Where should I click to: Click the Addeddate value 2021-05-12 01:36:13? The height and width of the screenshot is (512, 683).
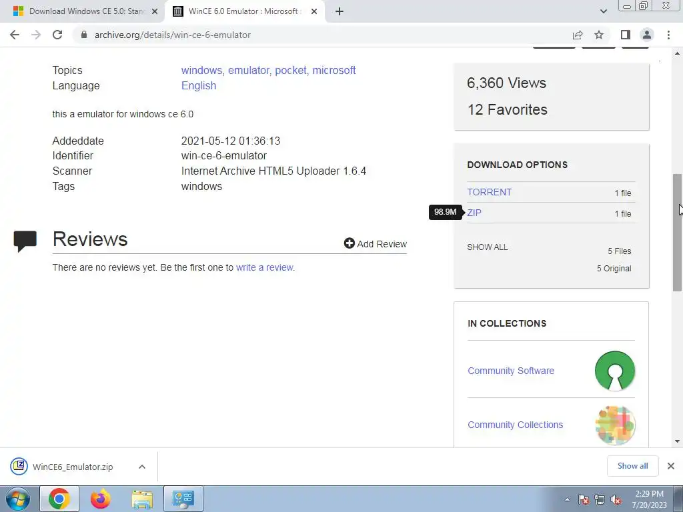pos(231,141)
